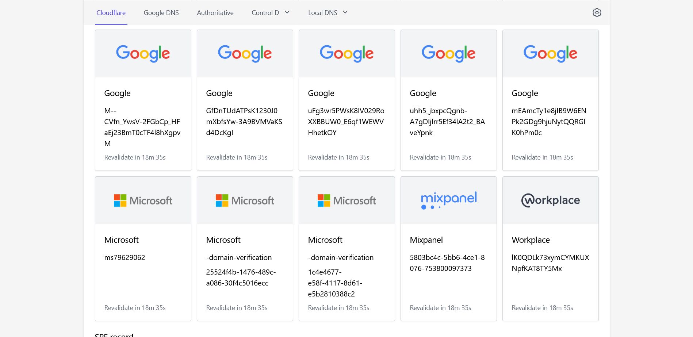Select the Google value starting uFg3wr5PWsK8lV029Ro

346,122
